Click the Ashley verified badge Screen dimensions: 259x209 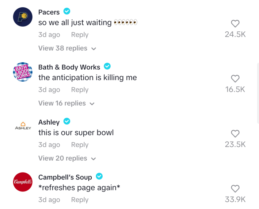coord(66,121)
